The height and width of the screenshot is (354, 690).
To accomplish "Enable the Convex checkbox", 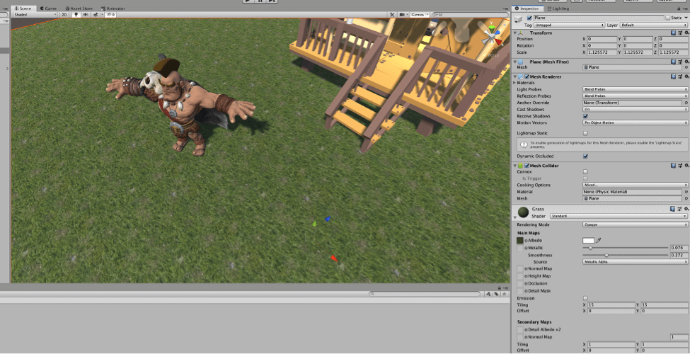I will [585, 172].
